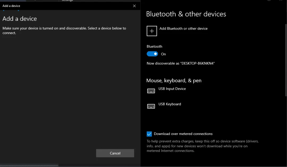Close the Add a device dialog

(x=134, y=6)
